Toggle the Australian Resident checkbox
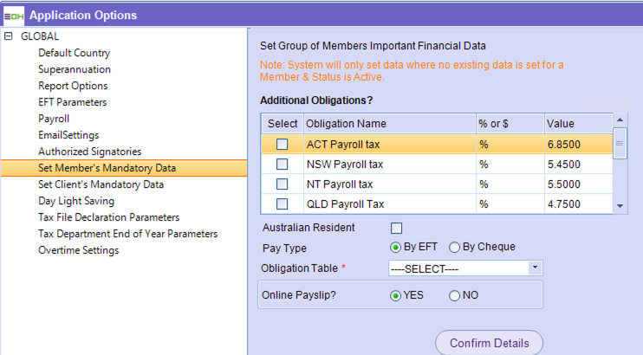The image size is (643, 355). pos(397,229)
